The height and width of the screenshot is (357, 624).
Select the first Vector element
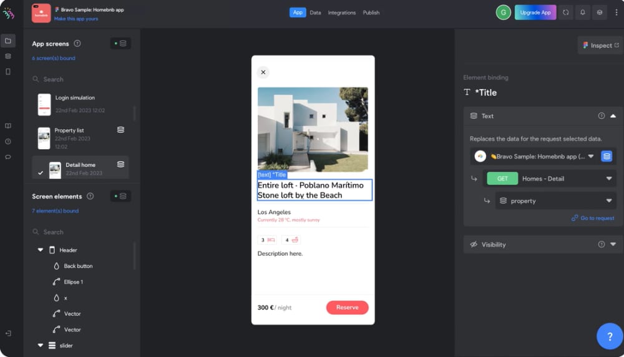click(x=72, y=313)
